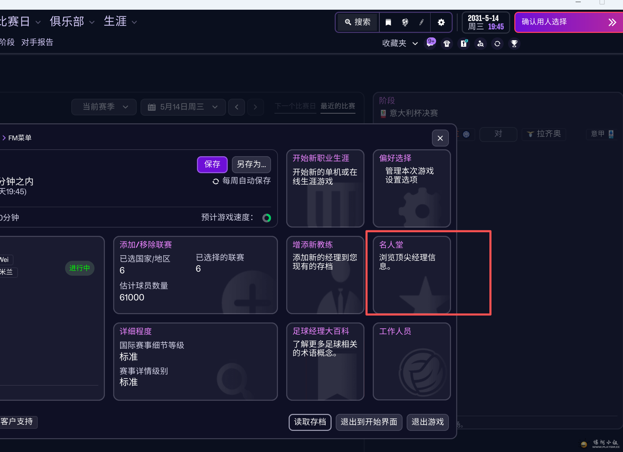
Task: Open the globe world icon
Action: point(405,22)
